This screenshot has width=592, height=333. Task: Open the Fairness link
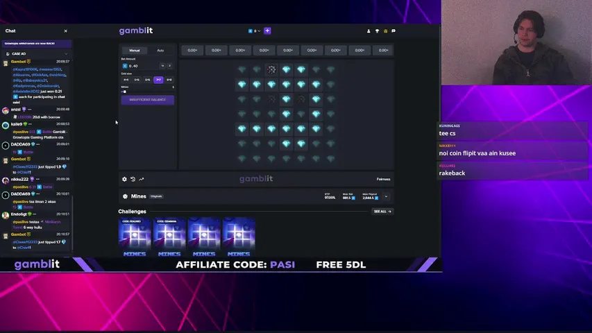pos(383,180)
